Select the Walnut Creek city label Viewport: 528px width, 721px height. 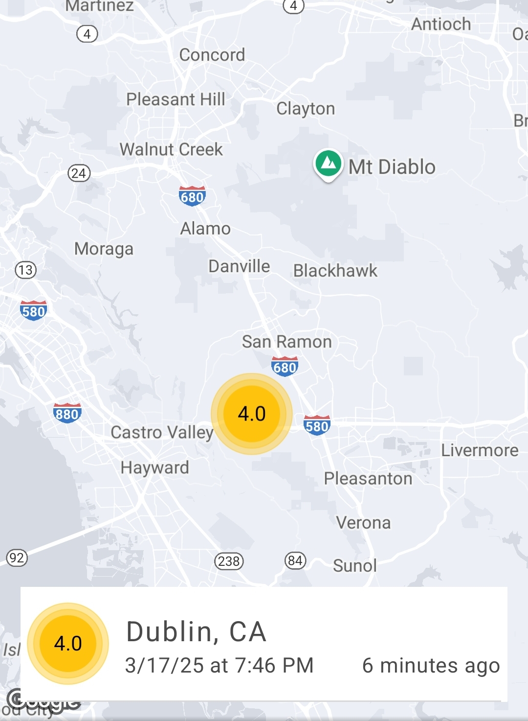[x=171, y=149]
